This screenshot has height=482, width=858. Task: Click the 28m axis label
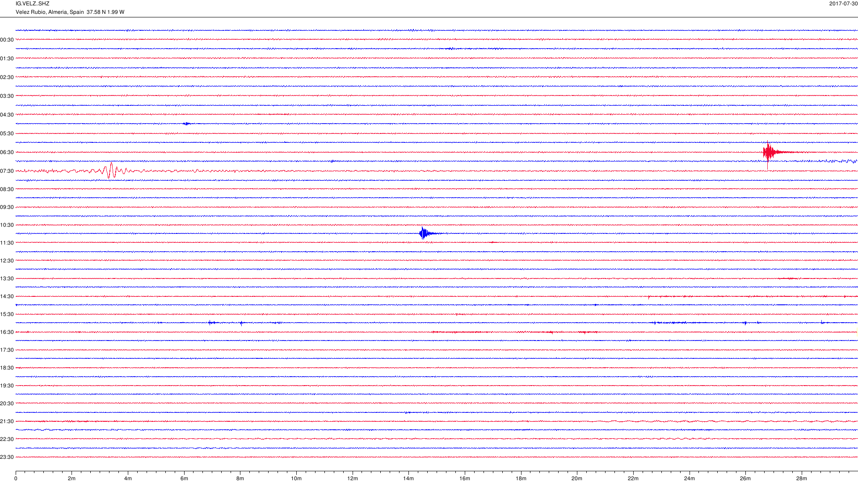pos(802,478)
